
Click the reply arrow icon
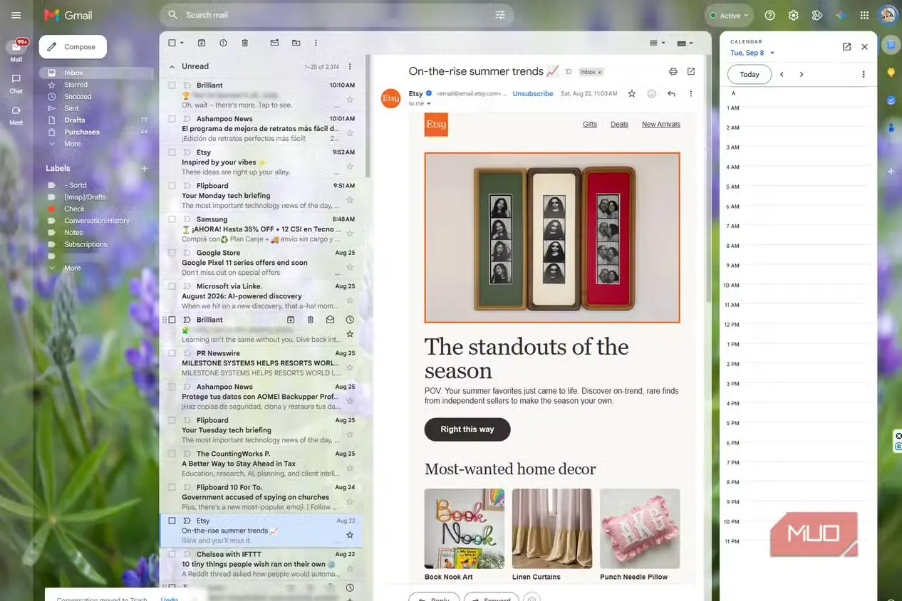tap(671, 93)
